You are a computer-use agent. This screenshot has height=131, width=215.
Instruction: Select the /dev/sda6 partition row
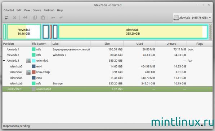click(x=107, y=83)
